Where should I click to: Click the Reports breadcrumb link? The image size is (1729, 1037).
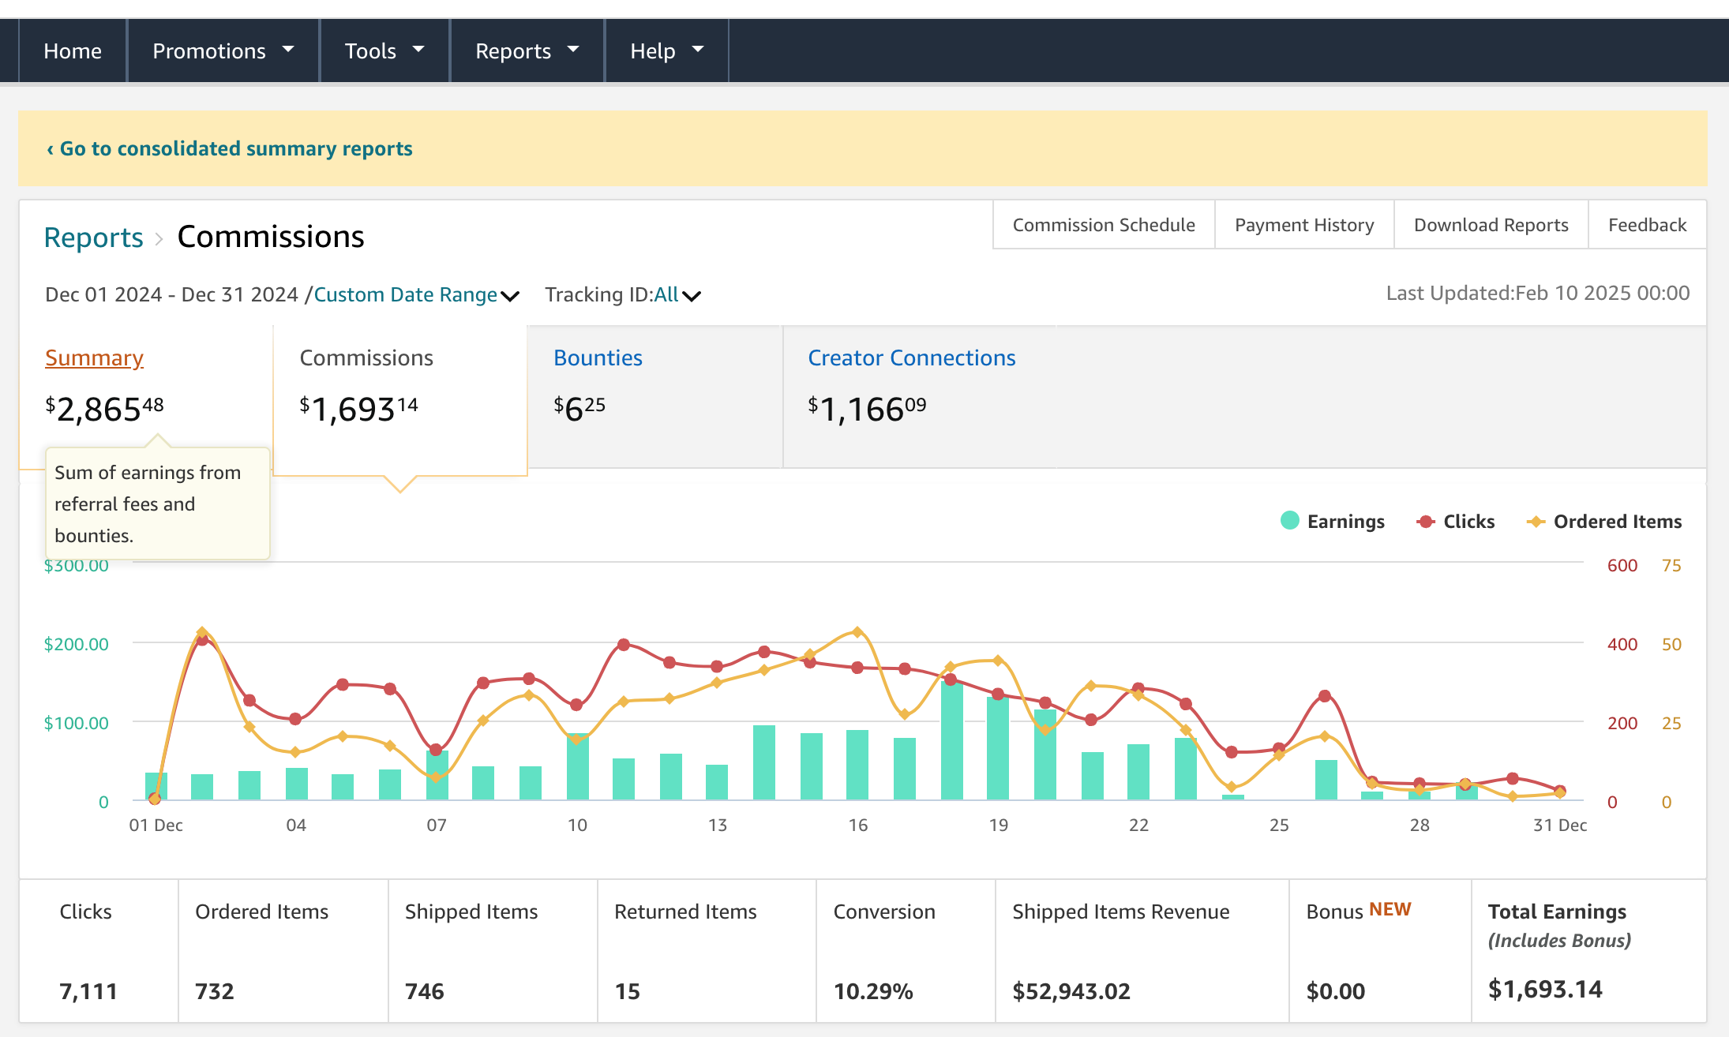93,238
